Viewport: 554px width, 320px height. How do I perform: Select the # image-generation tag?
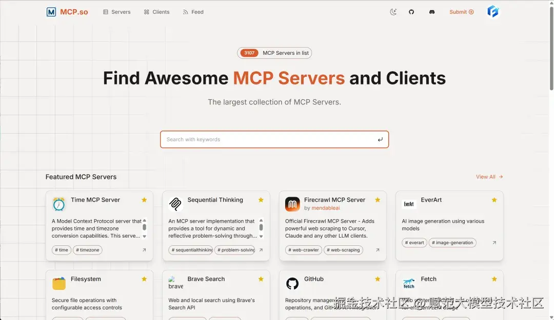452,243
